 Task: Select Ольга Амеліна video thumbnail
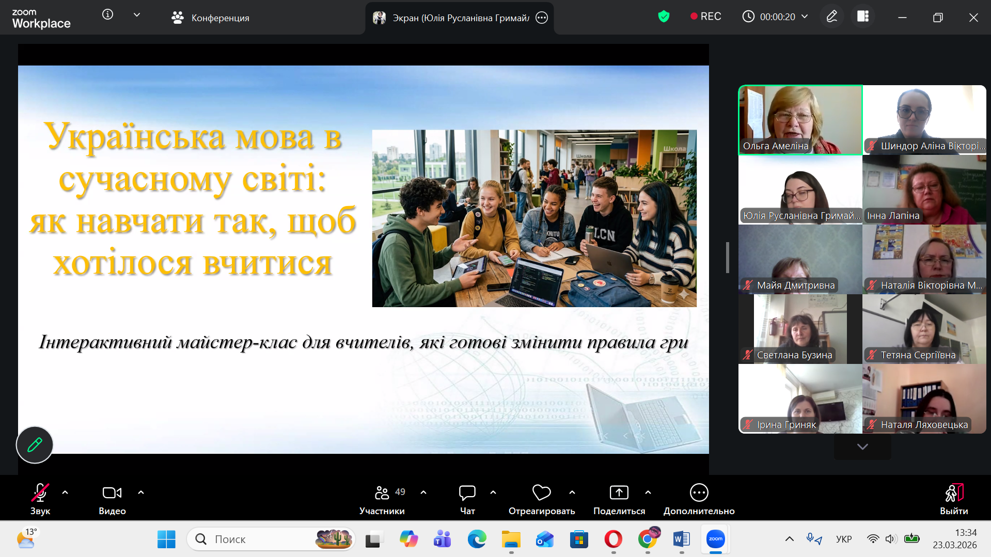point(800,120)
